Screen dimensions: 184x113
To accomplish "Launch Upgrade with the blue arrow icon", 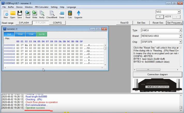I will click(78, 14).
